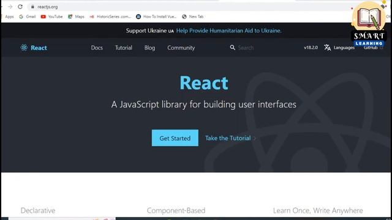
Task: Click Learn Once, Write Anywhere heading
Action: (x=318, y=210)
